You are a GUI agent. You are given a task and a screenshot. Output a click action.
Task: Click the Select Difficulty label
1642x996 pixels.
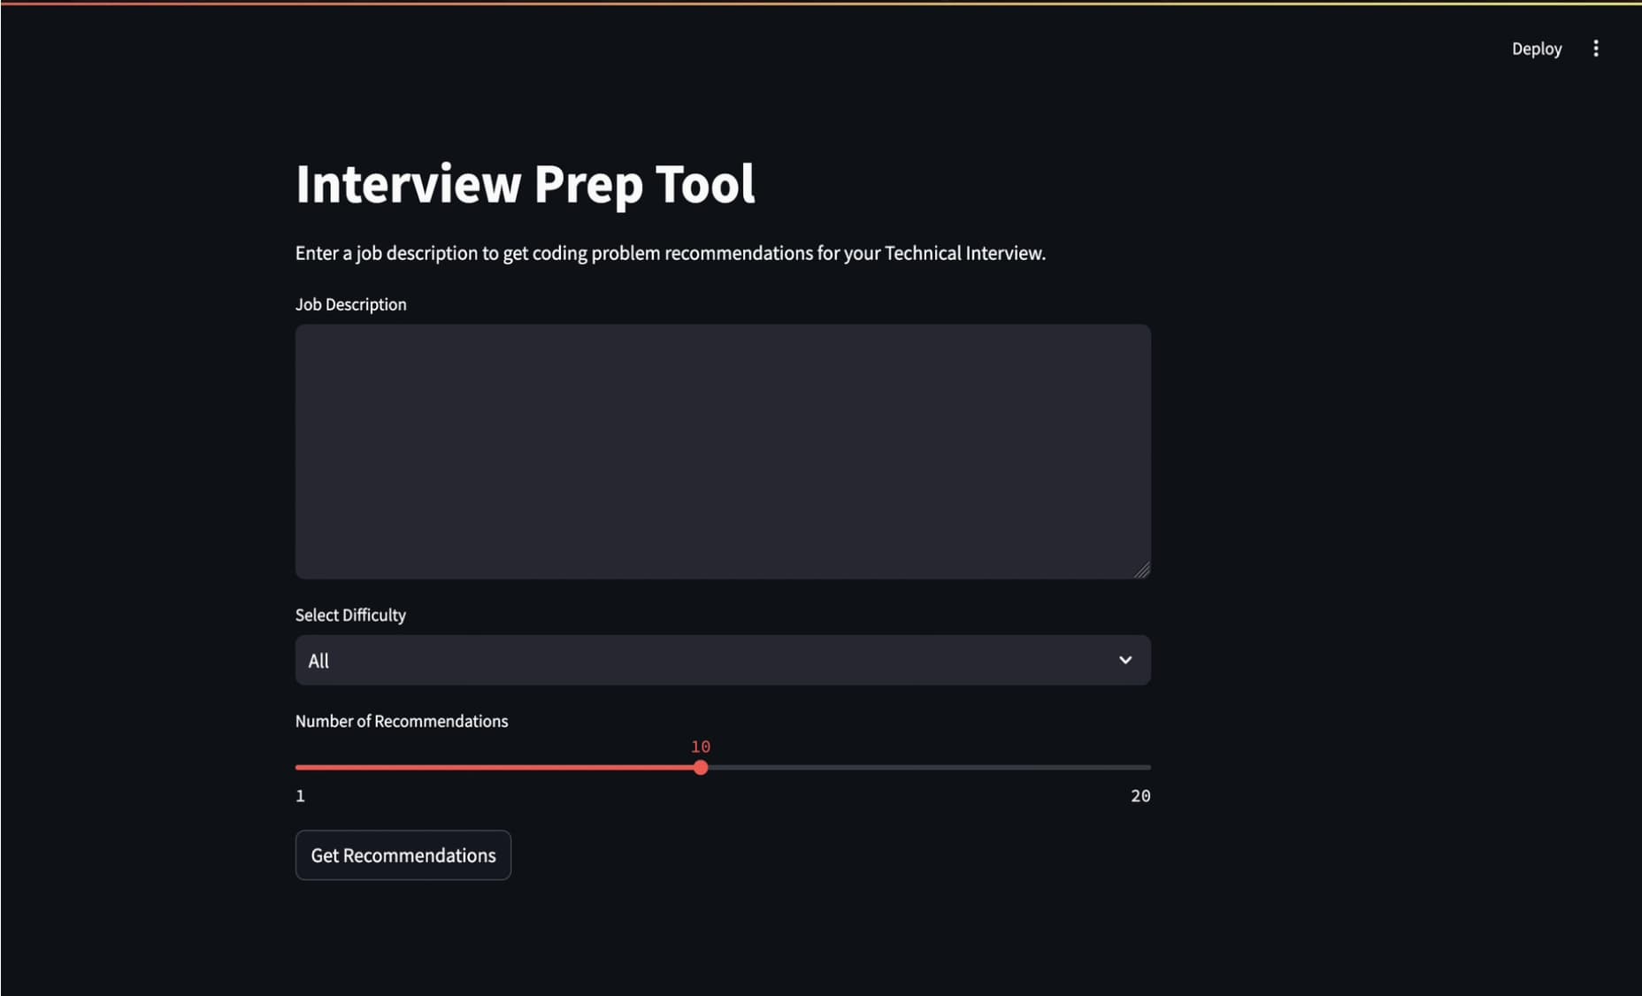(350, 615)
